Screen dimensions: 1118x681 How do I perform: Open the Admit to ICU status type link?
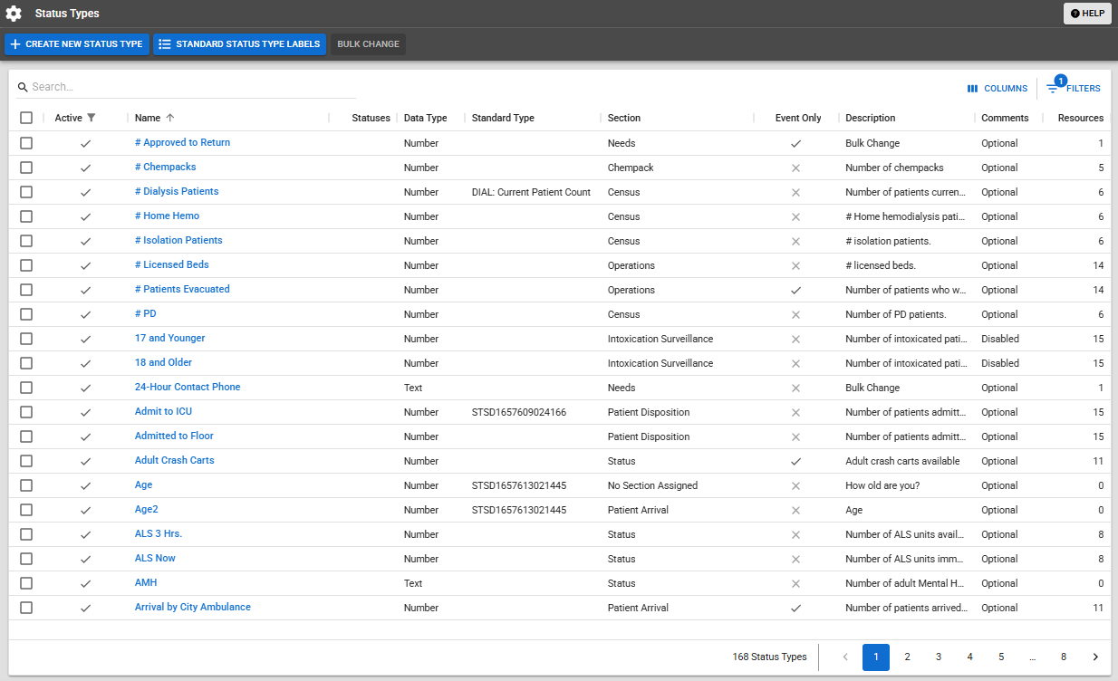point(163,411)
